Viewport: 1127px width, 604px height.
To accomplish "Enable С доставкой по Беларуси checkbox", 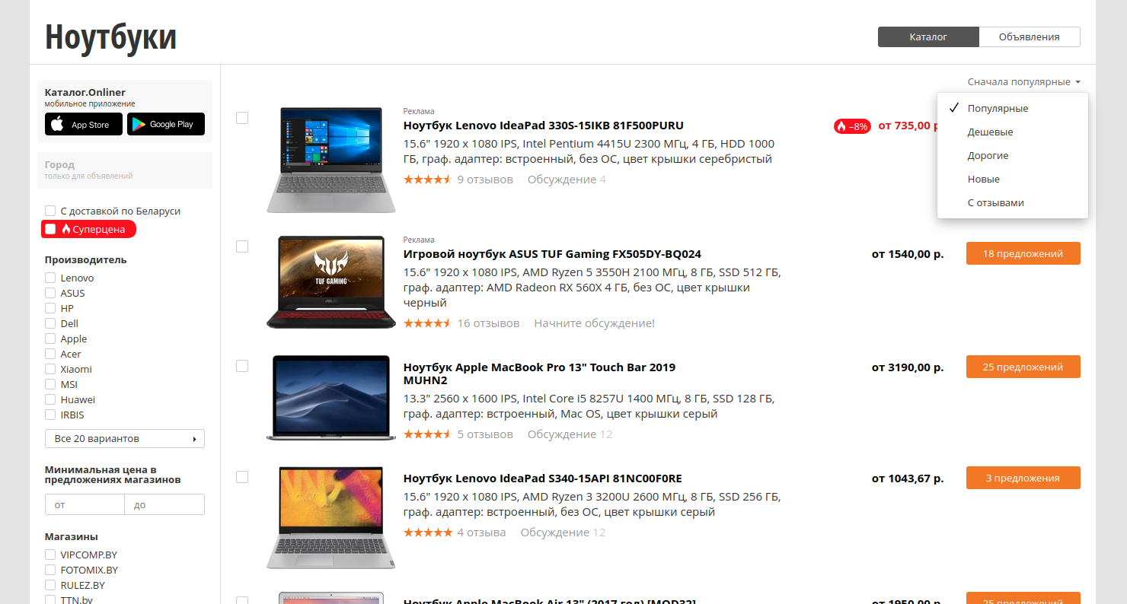I will point(50,211).
